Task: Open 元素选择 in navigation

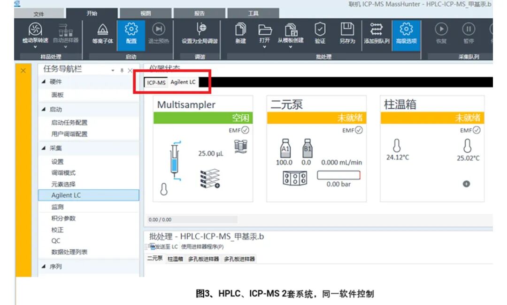Action: (x=63, y=184)
